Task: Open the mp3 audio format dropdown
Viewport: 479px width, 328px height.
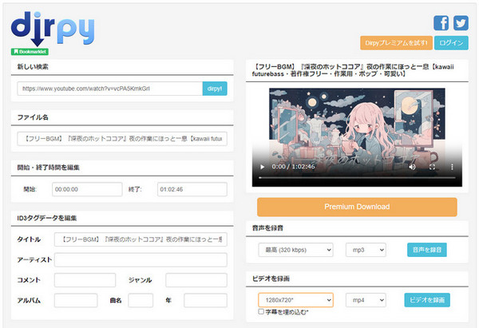Action: tap(366, 250)
